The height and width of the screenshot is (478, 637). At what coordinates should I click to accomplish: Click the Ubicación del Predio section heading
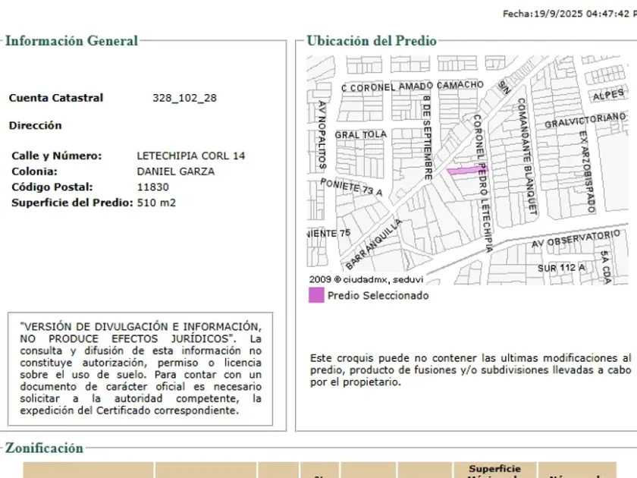tap(372, 41)
